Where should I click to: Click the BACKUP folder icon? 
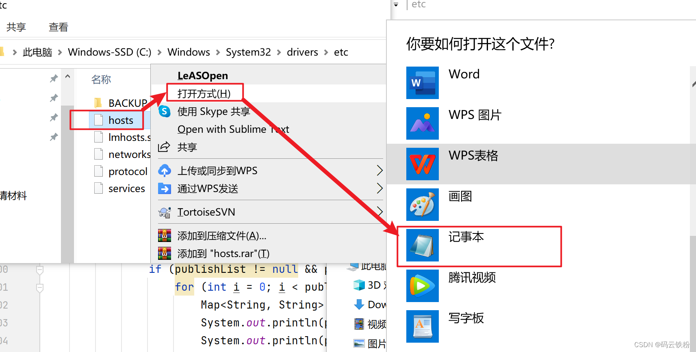click(98, 103)
